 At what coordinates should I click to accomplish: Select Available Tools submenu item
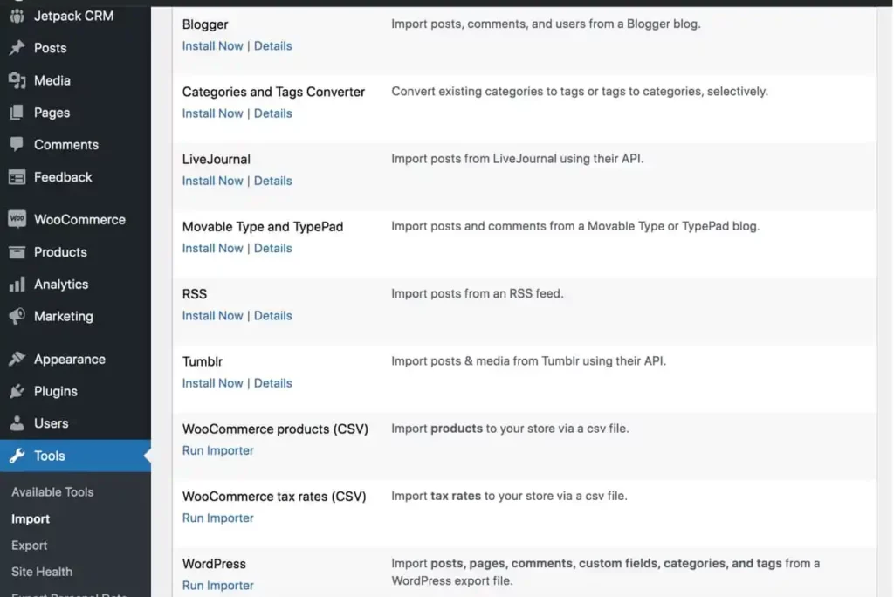point(52,492)
